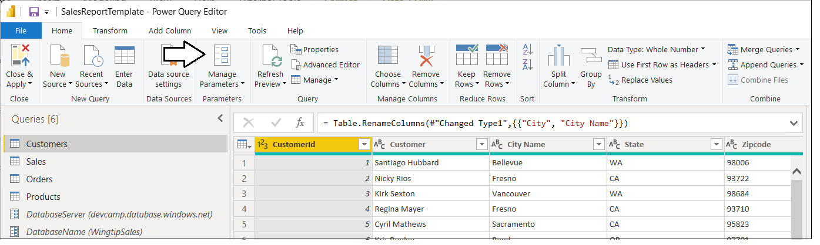Switch to the Home tab

click(x=62, y=30)
